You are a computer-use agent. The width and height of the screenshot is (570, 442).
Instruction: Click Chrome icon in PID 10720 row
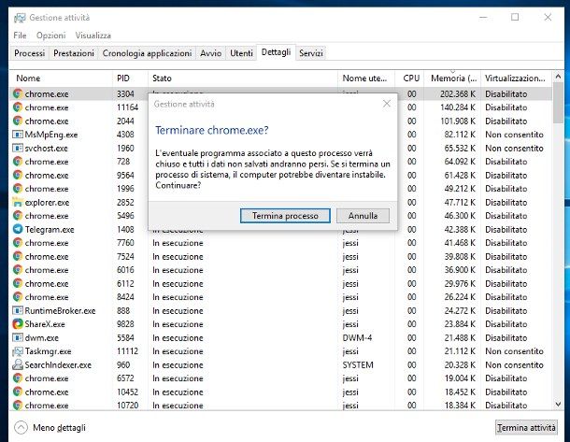click(x=18, y=406)
